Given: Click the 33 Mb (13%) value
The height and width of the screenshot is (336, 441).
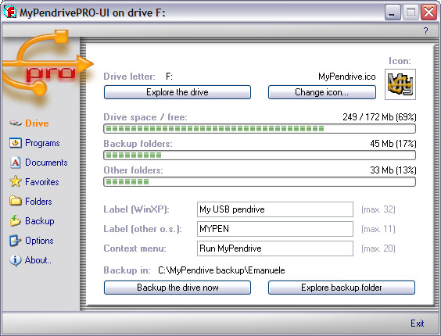Looking at the screenshot, I should point(393,170).
